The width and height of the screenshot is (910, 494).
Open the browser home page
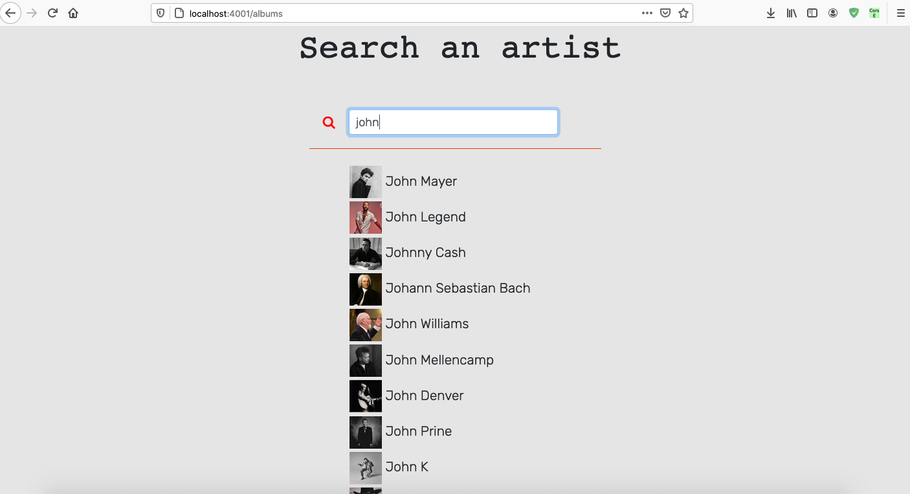[73, 13]
